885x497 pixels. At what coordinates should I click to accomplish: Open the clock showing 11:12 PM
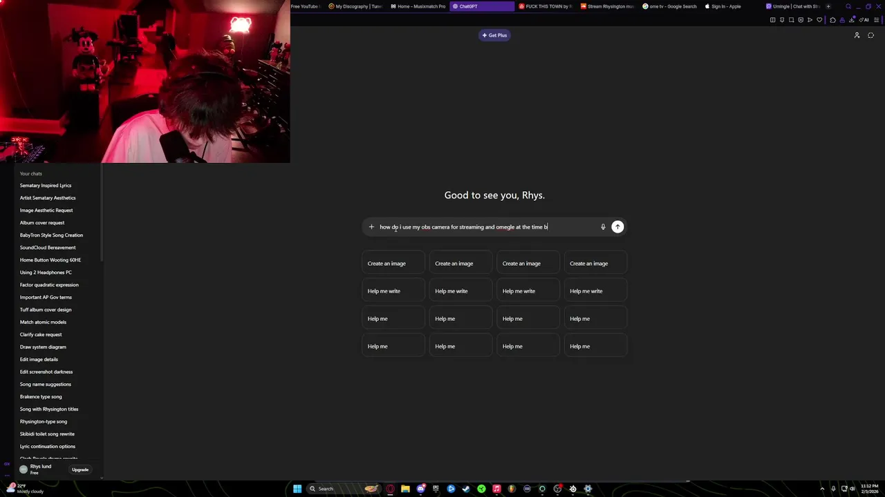[869, 489]
